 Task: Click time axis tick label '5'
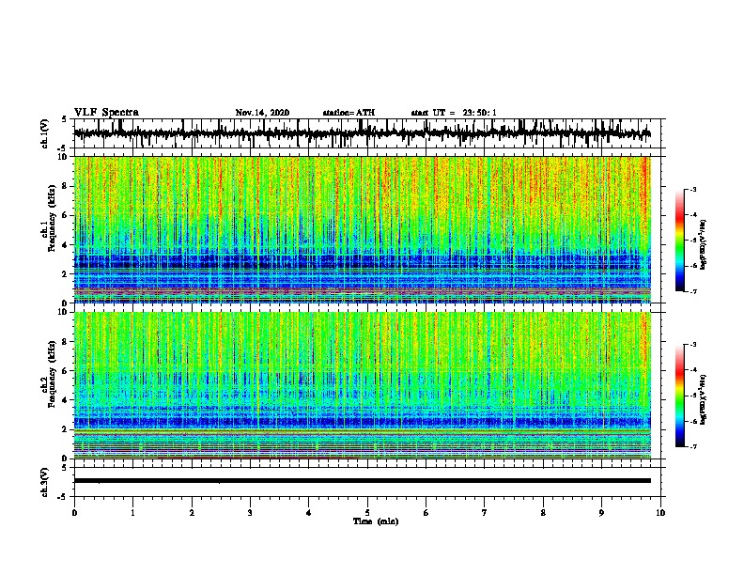(x=367, y=513)
